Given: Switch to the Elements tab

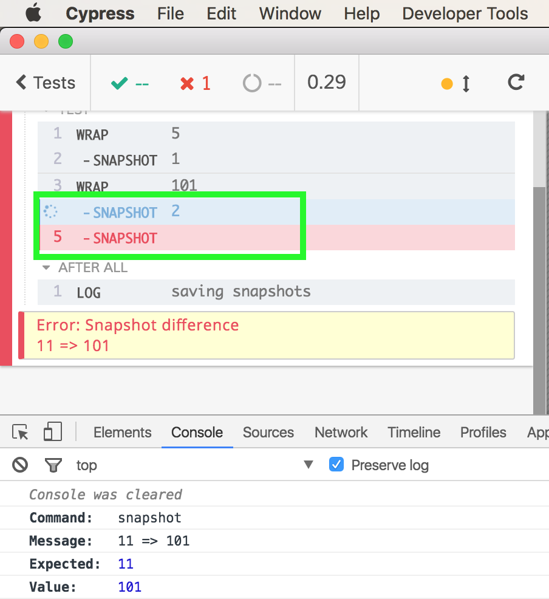Looking at the screenshot, I should click(123, 433).
